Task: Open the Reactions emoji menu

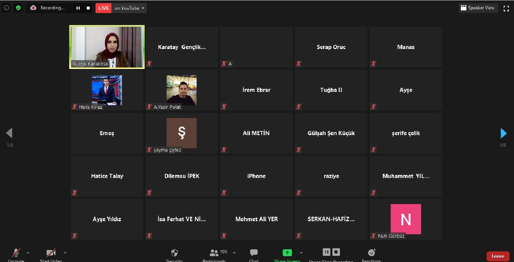Action: click(371, 253)
